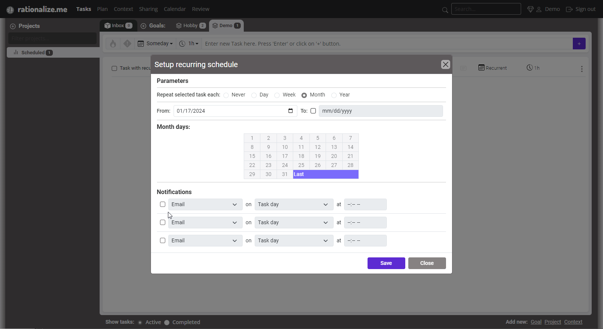Click the fire urgency icon
603x329 pixels.
tap(113, 44)
